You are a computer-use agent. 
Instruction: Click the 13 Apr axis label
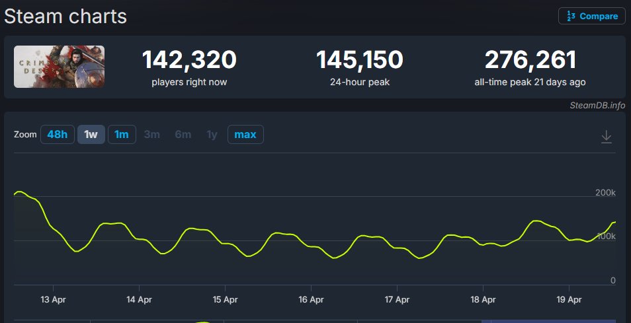pyautogui.click(x=53, y=300)
